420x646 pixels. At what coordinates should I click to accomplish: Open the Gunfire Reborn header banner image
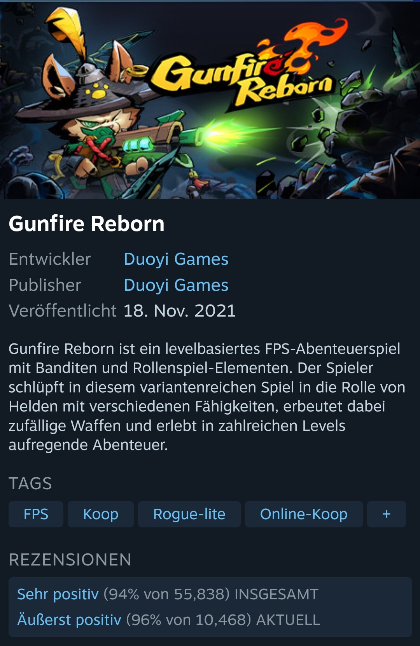point(210,100)
